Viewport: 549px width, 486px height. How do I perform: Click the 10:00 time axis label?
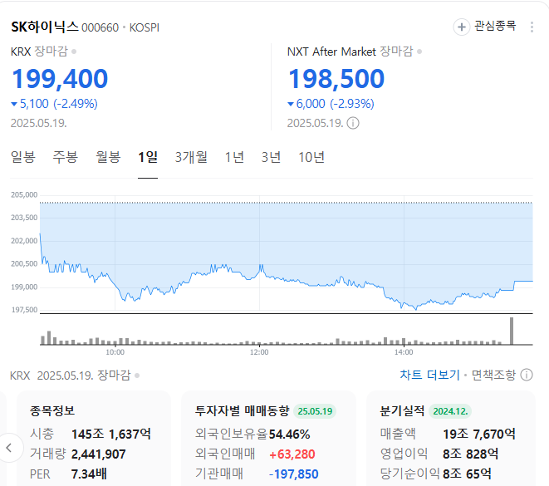(x=115, y=352)
